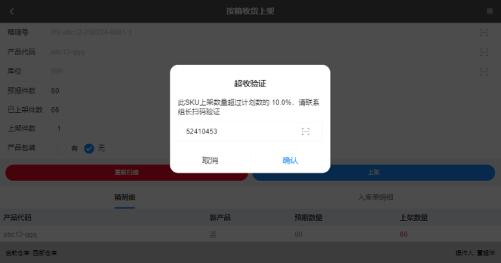Click 取消 in the 超收验证 dialog
Screen dimensions: 501x263
coord(210,161)
